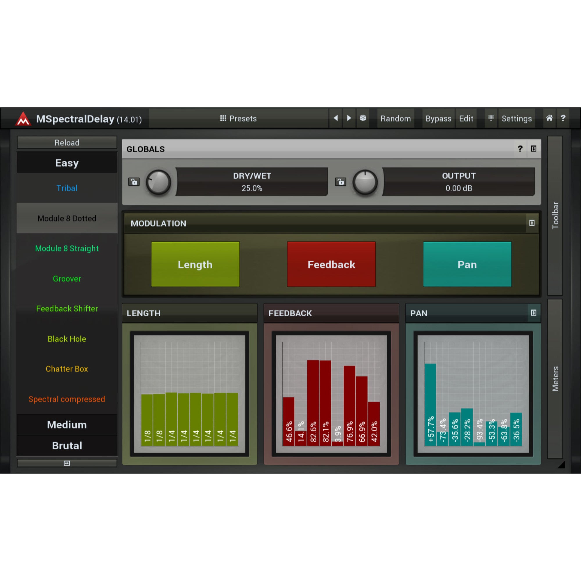Click the window resize corner grip
Screen dimensions: 581x581
(x=562, y=465)
